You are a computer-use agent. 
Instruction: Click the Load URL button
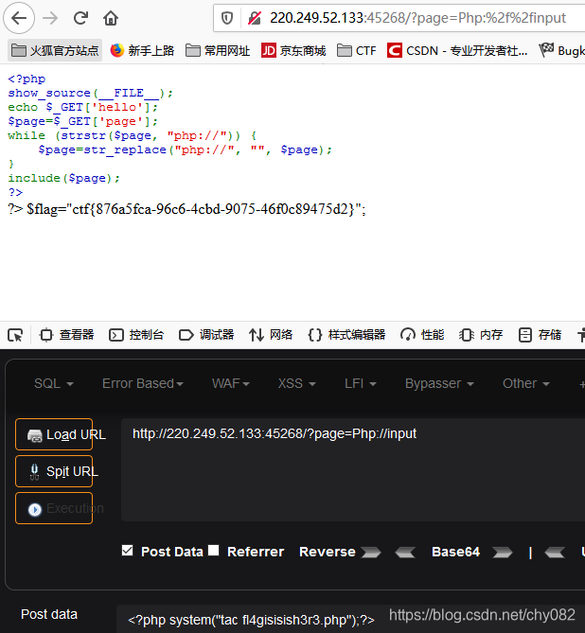[54, 434]
